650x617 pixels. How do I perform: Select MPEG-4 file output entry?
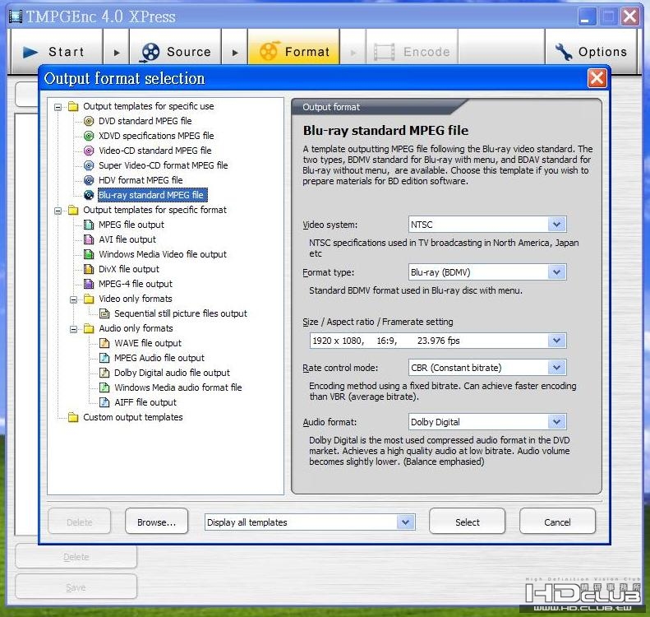pyautogui.click(x=136, y=284)
